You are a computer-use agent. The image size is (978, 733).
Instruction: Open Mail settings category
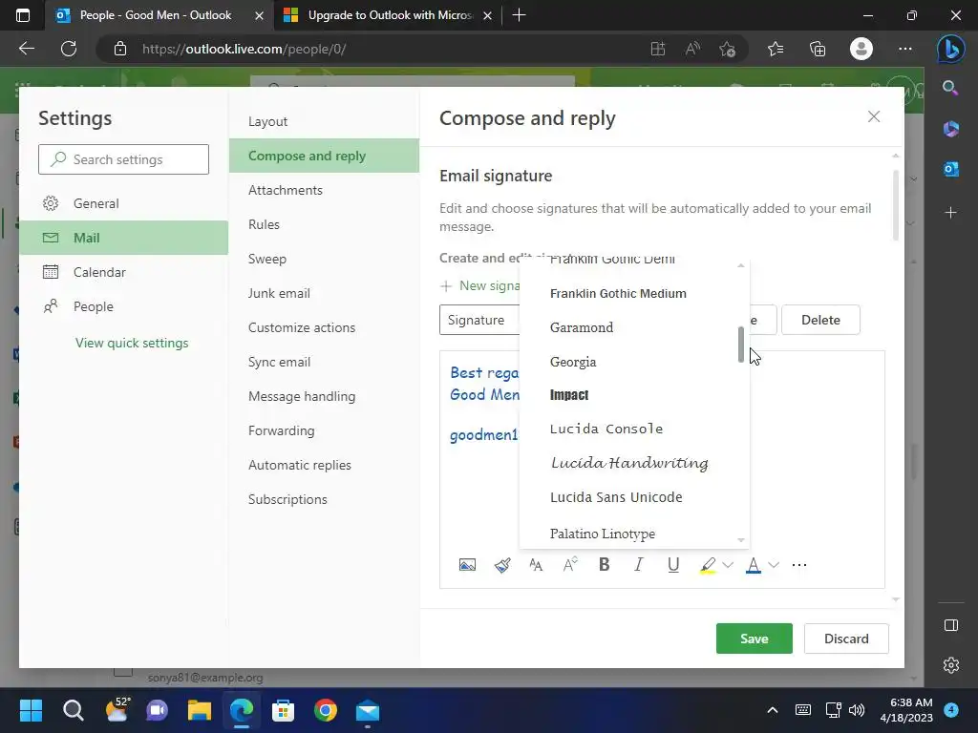123,238
